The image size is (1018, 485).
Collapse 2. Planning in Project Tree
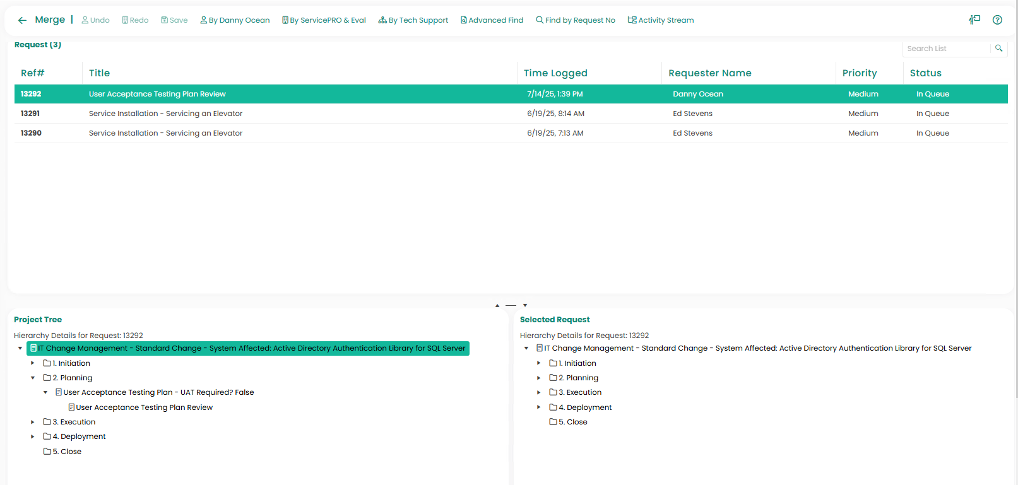[33, 378]
